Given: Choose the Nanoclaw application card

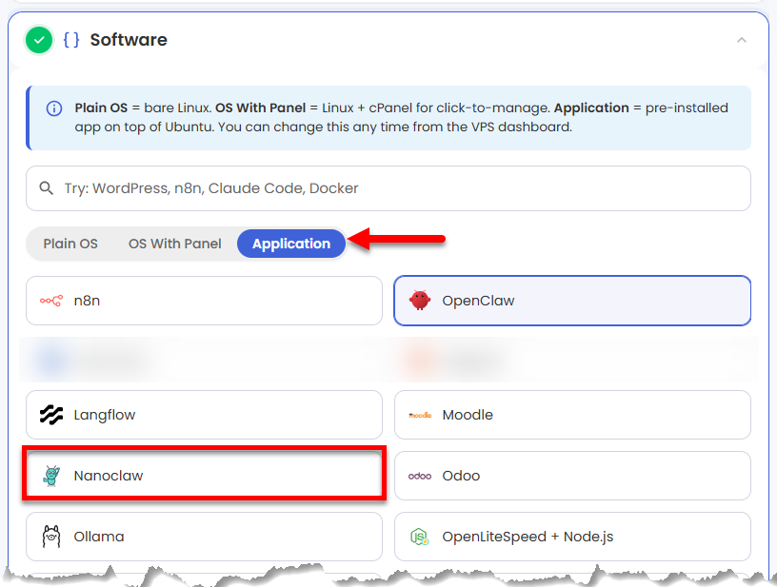Looking at the screenshot, I should 204,476.
